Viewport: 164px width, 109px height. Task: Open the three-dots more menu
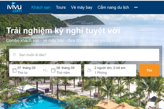coord(136,7)
